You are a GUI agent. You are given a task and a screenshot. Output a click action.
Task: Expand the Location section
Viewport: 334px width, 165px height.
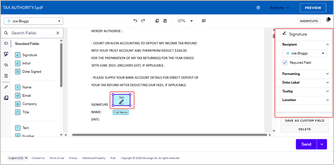[327, 100]
